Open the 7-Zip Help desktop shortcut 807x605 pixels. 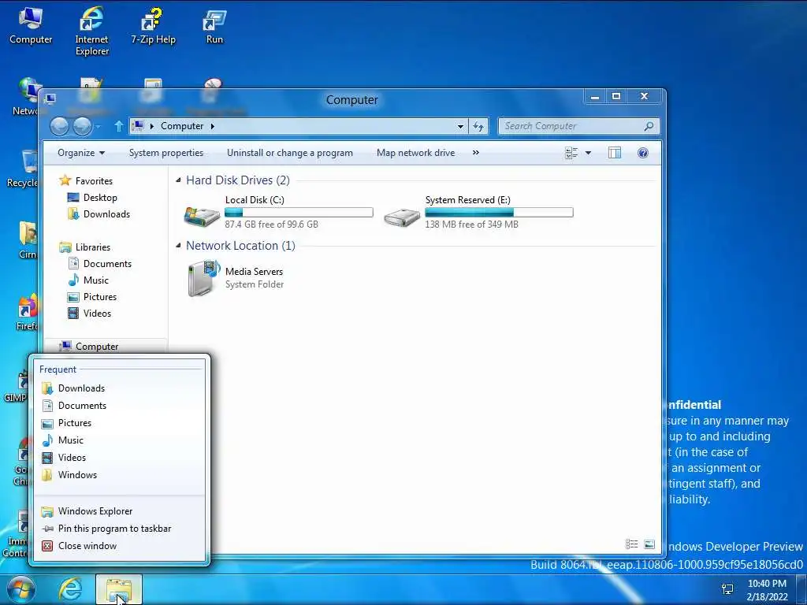coord(153,26)
